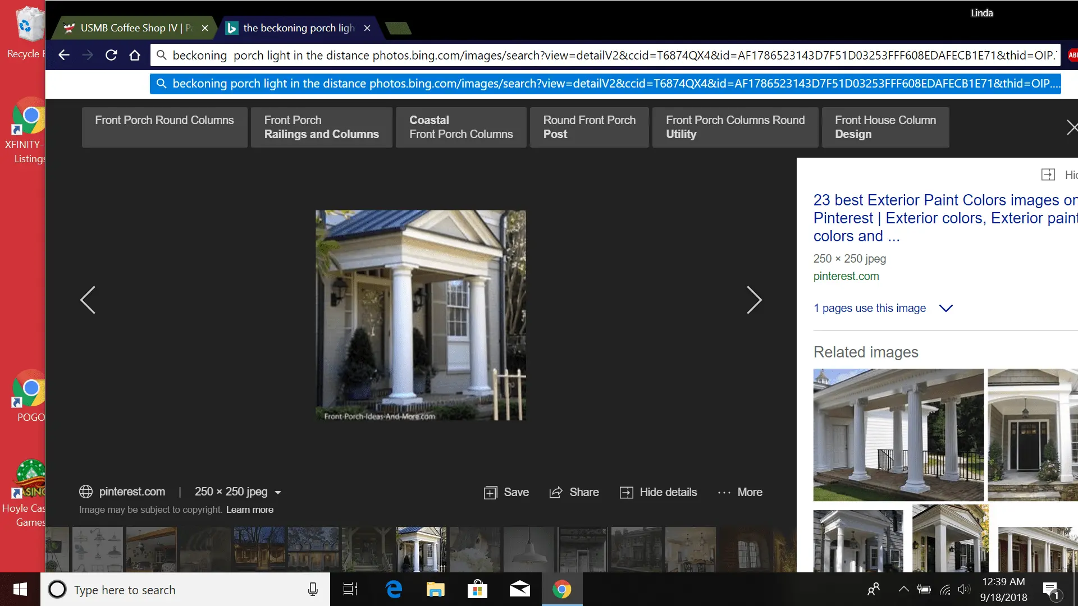This screenshot has width=1078, height=606.
Task: Share the porch image
Action: point(574,492)
